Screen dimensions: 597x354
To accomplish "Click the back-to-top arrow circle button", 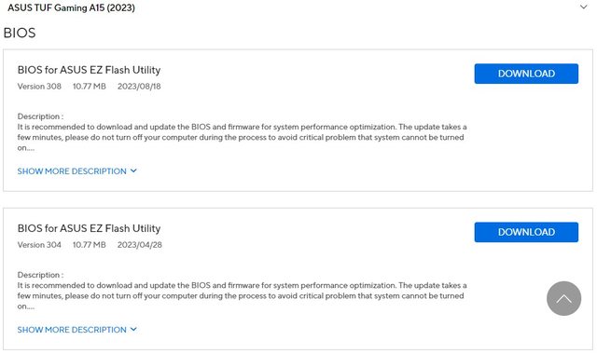I will 563,298.
